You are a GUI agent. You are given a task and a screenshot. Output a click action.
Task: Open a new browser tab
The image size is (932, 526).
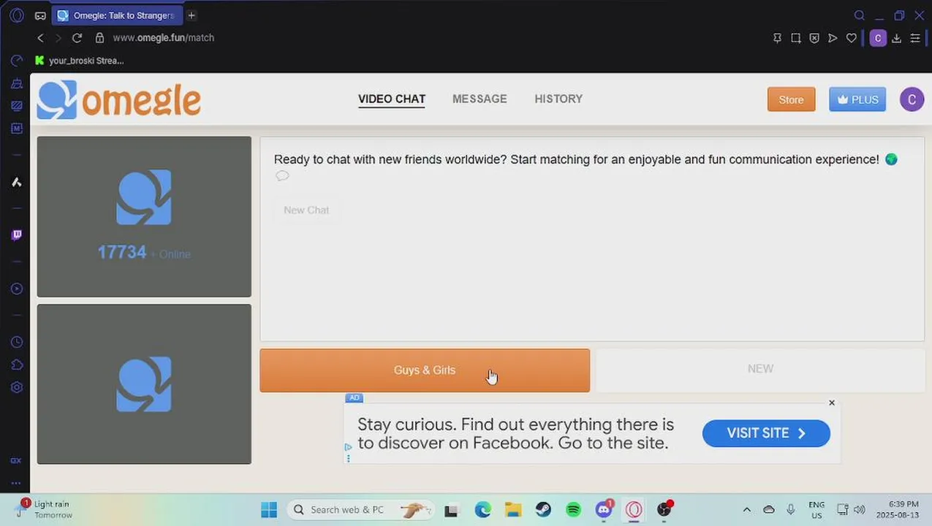tap(192, 15)
